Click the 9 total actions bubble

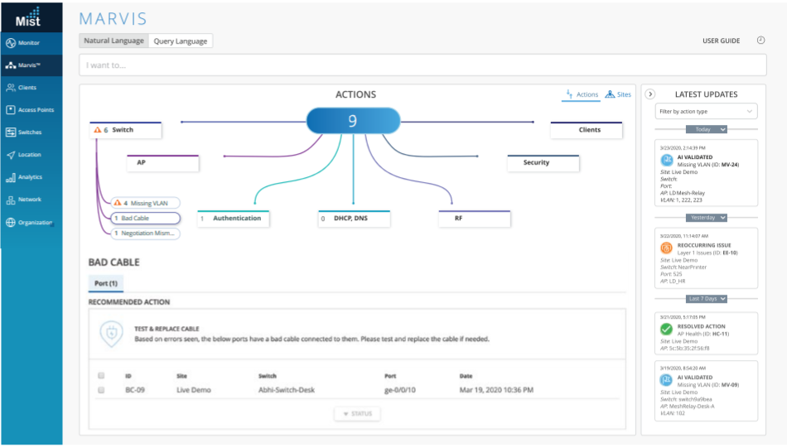[354, 121]
